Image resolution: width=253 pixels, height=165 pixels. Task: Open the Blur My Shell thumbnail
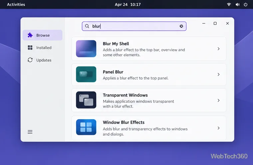click(86, 48)
